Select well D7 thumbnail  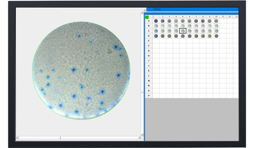point(196,36)
